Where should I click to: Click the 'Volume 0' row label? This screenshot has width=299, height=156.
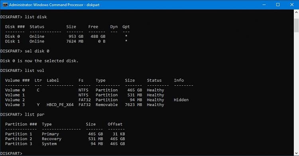click(15, 90)
